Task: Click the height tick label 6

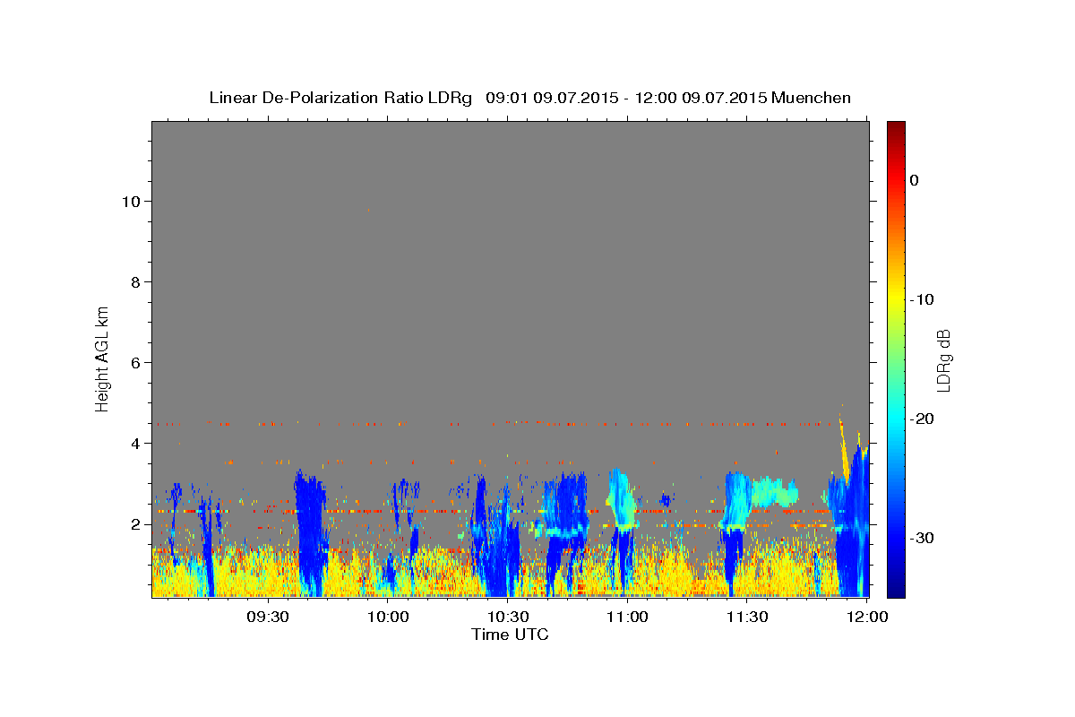Action: coord(134,362)
